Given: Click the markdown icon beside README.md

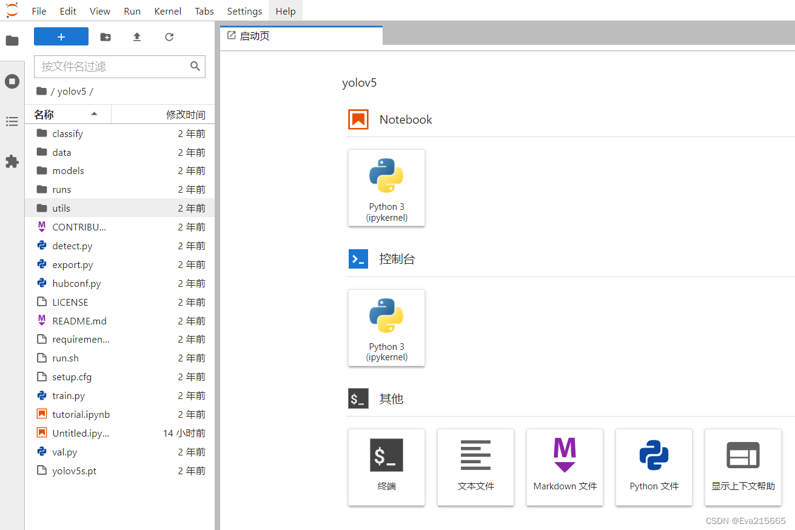Looking at the screenshot, I should tap(42, 321).
